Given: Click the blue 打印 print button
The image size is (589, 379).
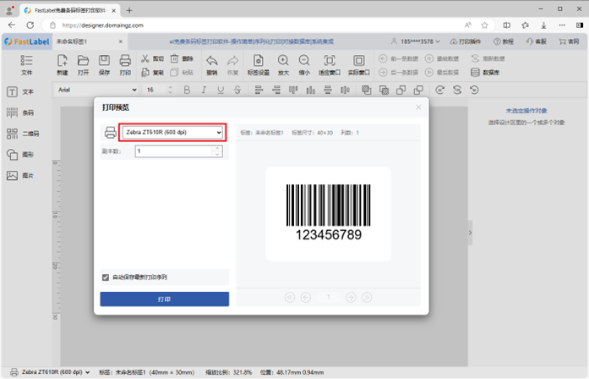Looking at the screenshot, I should 164,299.
